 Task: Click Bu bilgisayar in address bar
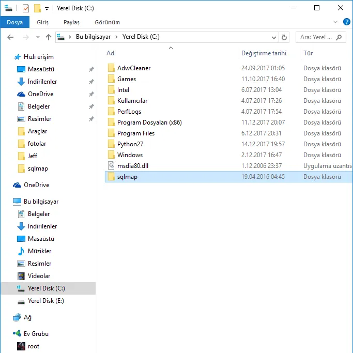[x=93, y=37]
